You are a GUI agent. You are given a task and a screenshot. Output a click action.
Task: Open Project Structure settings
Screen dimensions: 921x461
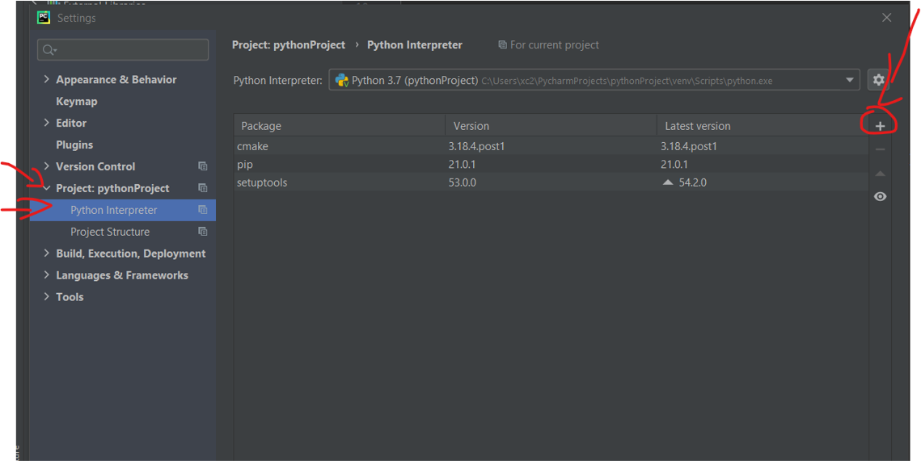[x=110, y=232]
